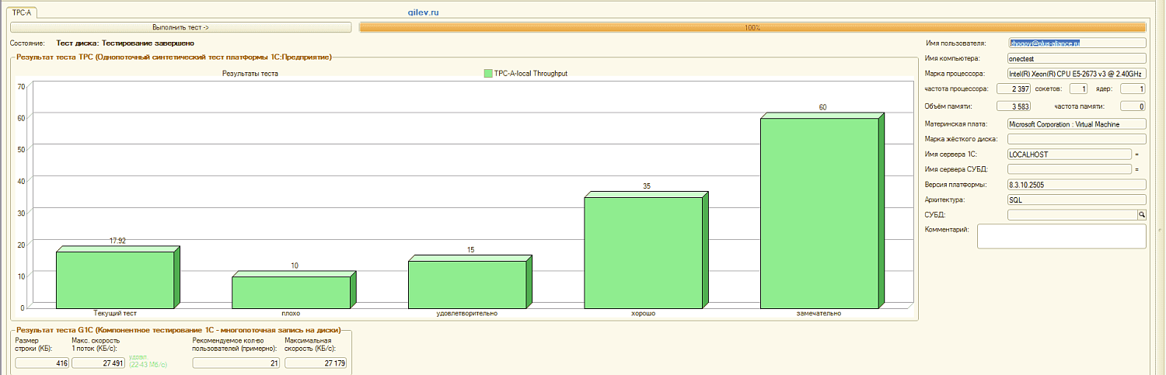Select the Имя компьютера field

click(x=1076, y=58)
